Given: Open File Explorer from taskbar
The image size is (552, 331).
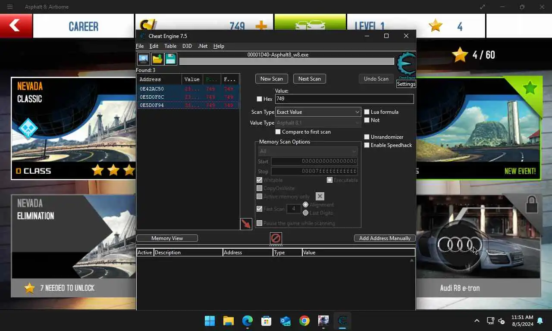Looking at the screenshot, I should (x=229, y=321).
